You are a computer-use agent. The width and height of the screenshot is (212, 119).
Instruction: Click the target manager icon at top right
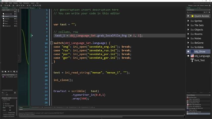[x=210, y=5]
